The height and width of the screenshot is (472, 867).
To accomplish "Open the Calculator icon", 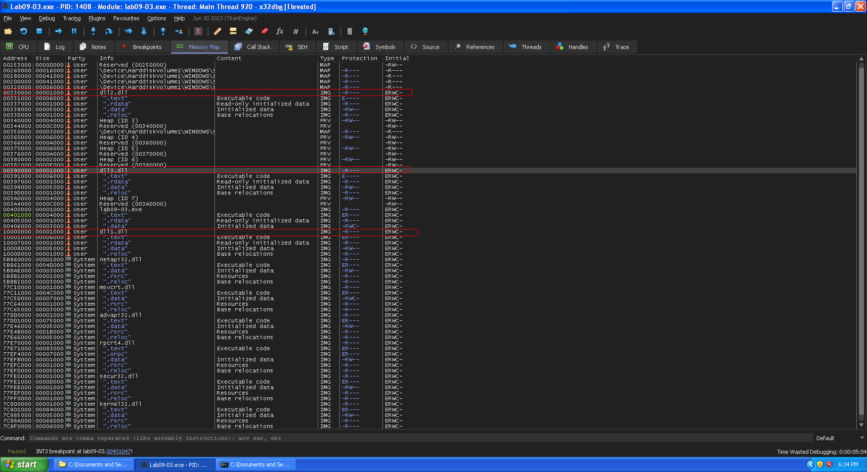I will coord(350,31).
